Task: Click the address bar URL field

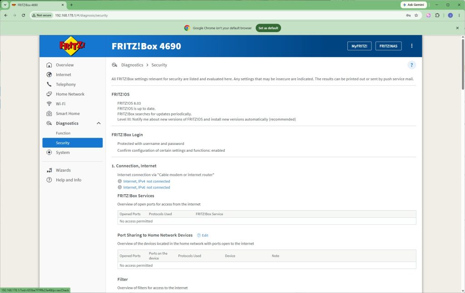Action: (225, 15)
